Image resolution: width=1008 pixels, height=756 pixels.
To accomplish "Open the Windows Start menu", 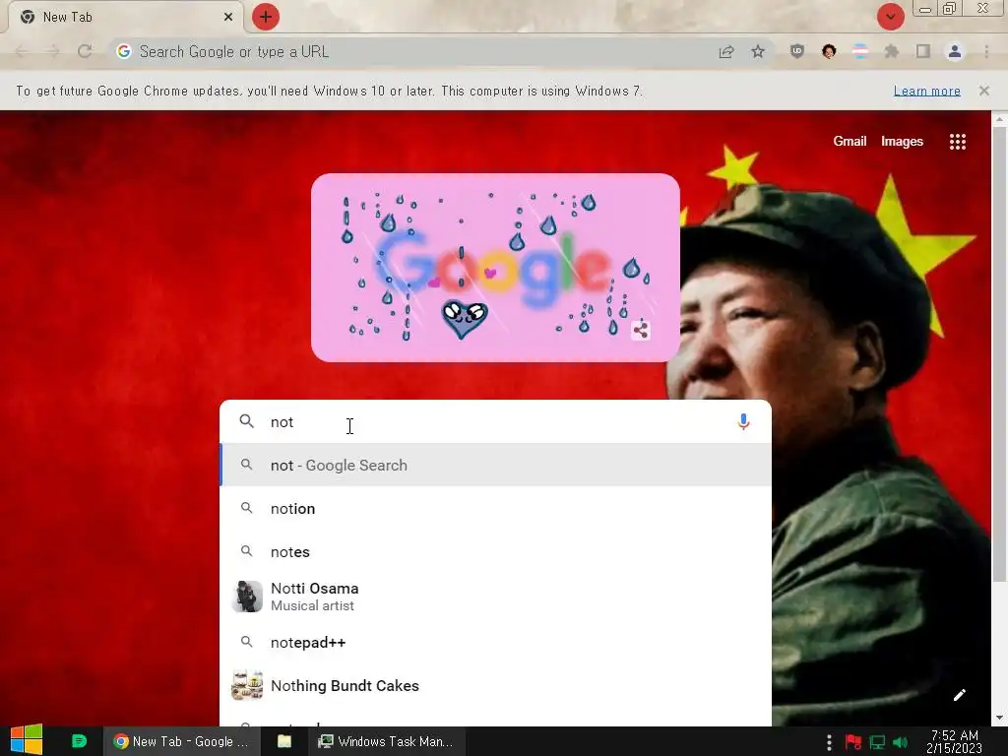I will click(27, 740).
